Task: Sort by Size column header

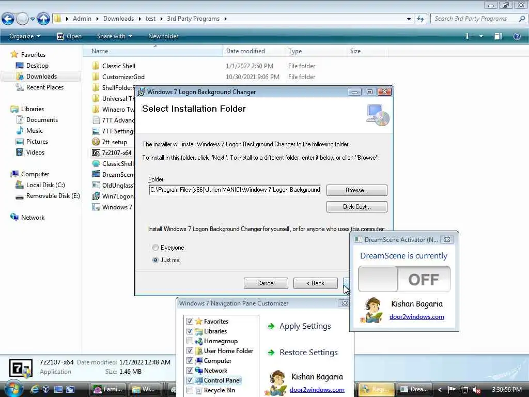Action: (x=367, y=51)
